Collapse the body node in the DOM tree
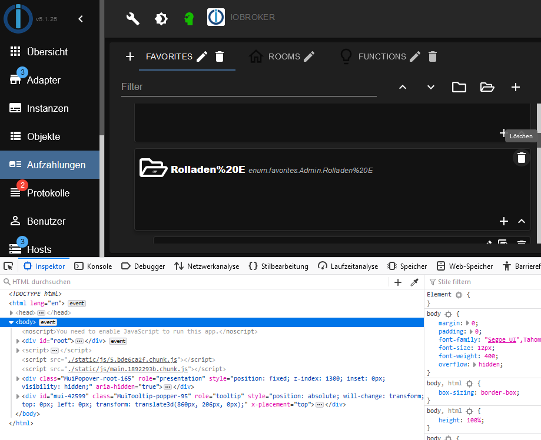 point(11,322)
